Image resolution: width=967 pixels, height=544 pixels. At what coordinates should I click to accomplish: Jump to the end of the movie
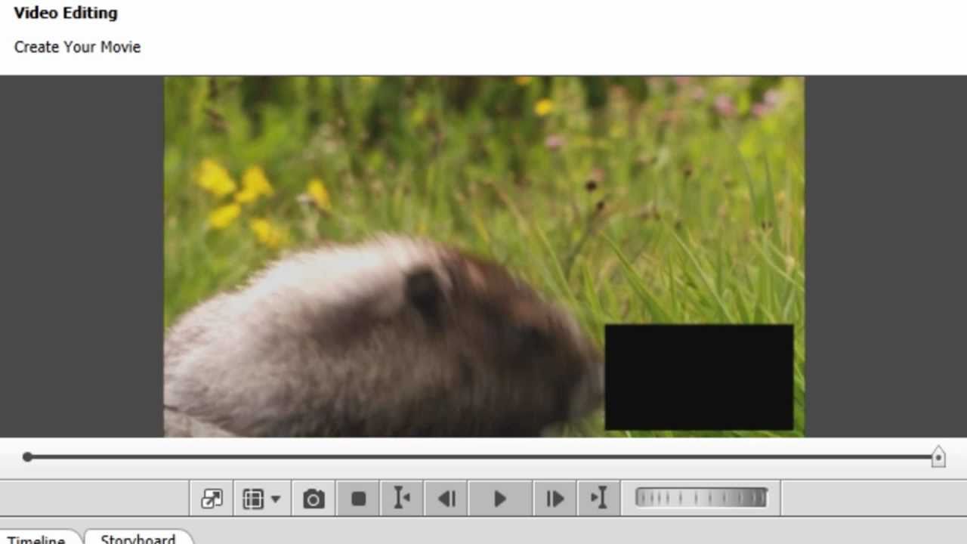598,499
